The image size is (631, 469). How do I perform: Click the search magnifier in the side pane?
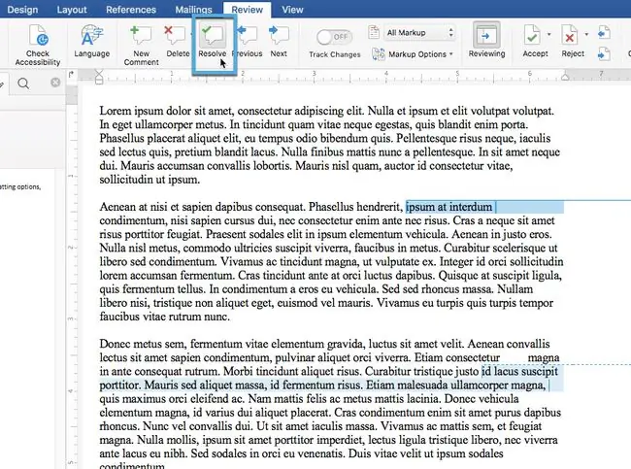(23, 84)
